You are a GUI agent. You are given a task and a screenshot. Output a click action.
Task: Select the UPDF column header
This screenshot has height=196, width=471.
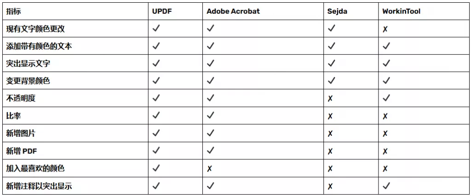(x=162, y=11)
